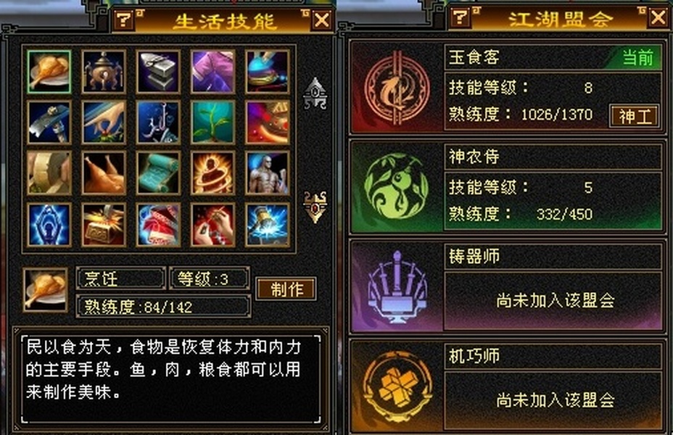Screen dimensions: 673x435
Task: Select the green sprout planting skill icon
Action: [x=213, y=123]
